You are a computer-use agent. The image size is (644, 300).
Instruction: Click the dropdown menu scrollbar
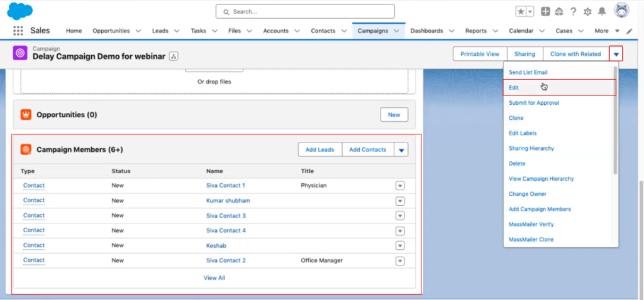click(x=615, y=121)
